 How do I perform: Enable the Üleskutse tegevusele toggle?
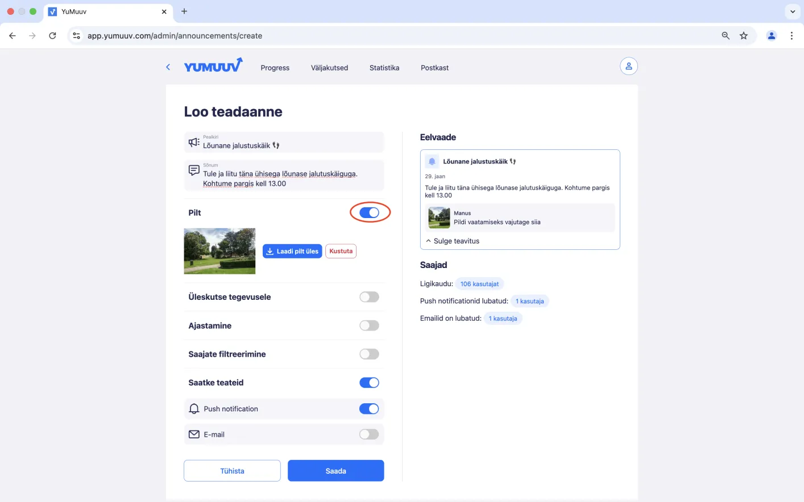click(369, 297)
